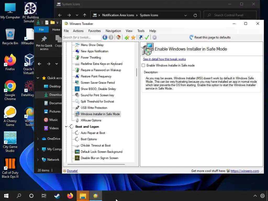268x201 pixels.
Task: Collapse Quick access in File Explorer
Action: pos(38,78)
